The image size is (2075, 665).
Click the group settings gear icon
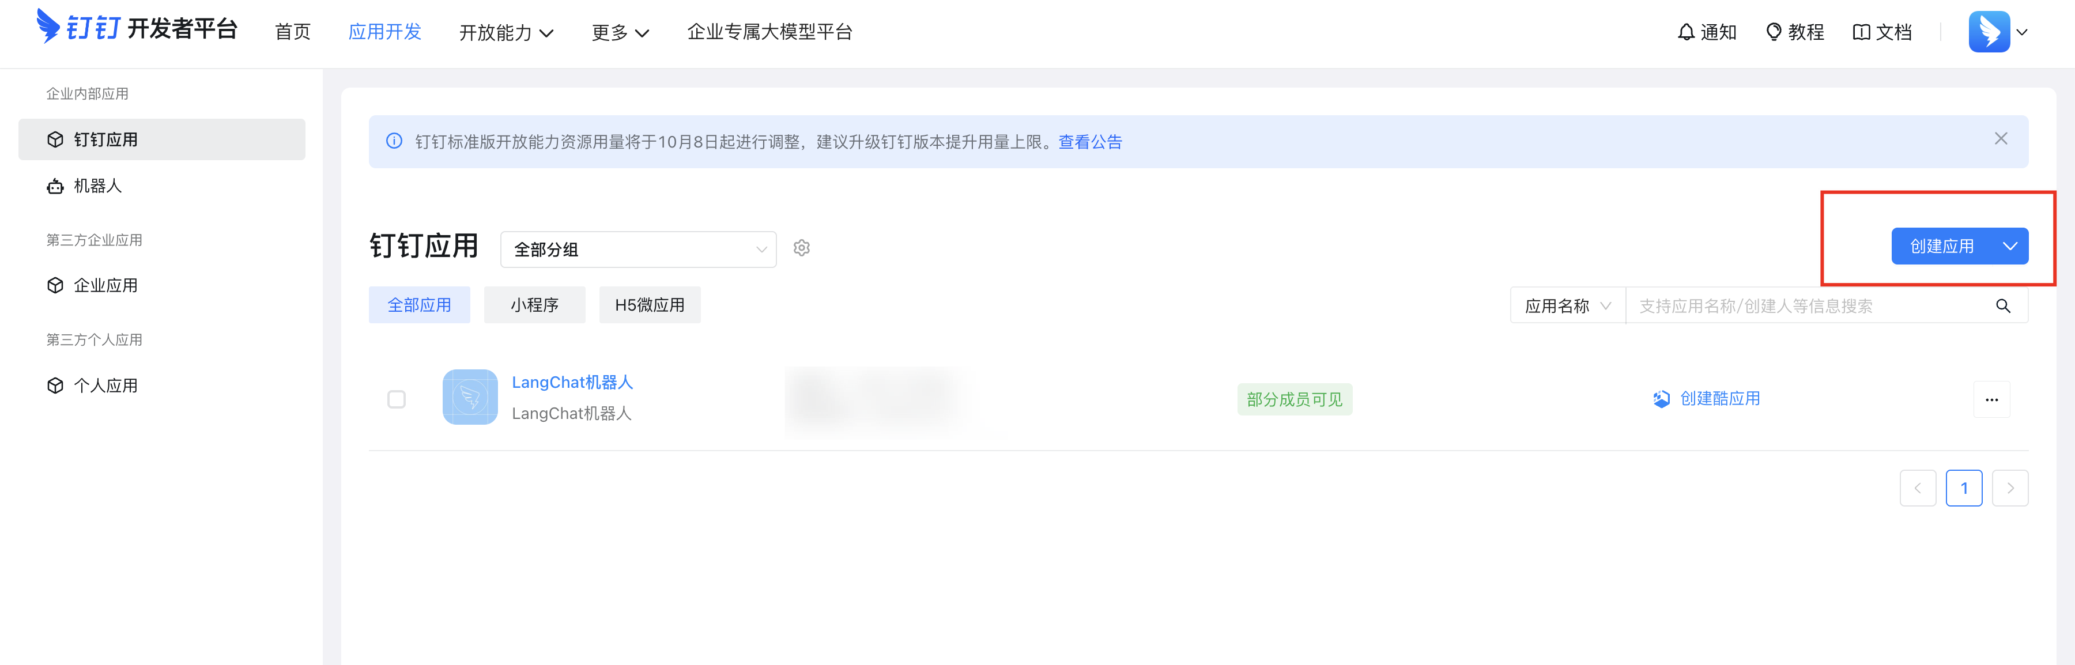pos(801,248)
